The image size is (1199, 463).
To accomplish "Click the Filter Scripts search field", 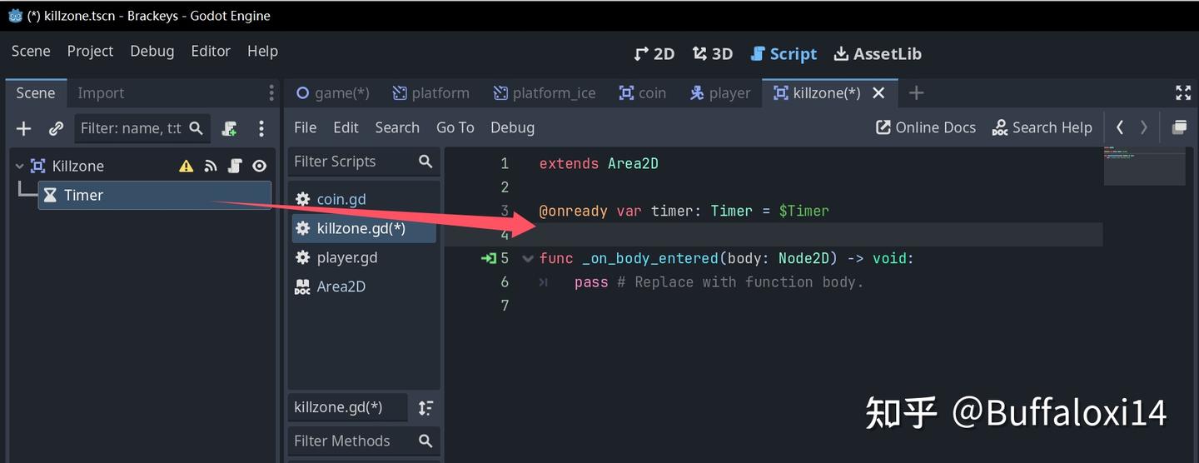I will [354, 162].
